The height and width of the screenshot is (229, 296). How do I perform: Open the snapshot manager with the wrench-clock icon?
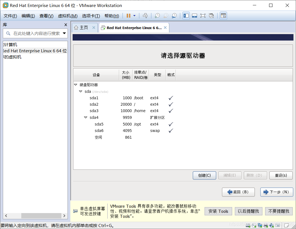click(174, 16)
